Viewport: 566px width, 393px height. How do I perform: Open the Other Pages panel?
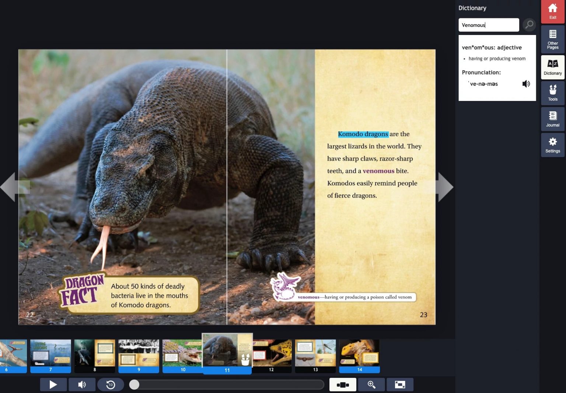point(552,39)
